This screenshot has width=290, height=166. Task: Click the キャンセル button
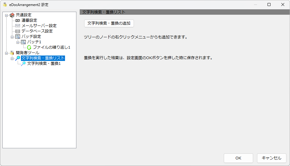click(x=271, y=158)
